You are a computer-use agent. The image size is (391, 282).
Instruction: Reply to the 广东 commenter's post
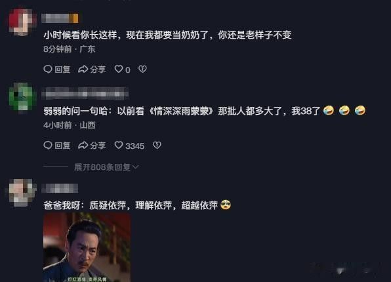click(57, 69)
